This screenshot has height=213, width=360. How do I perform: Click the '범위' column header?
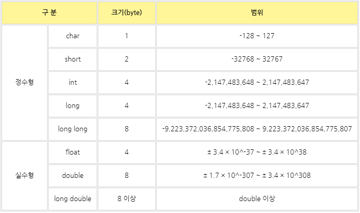pyautogui.click(x=257, y=12)
